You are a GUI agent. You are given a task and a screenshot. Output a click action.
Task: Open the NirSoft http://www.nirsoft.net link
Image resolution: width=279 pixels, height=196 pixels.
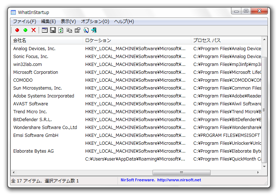coord(179,180)
